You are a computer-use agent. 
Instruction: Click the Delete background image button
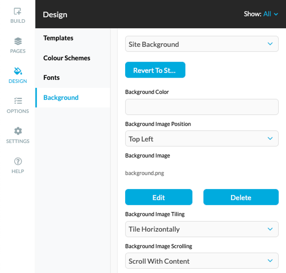pyautogui.click(x=241, y=197)
